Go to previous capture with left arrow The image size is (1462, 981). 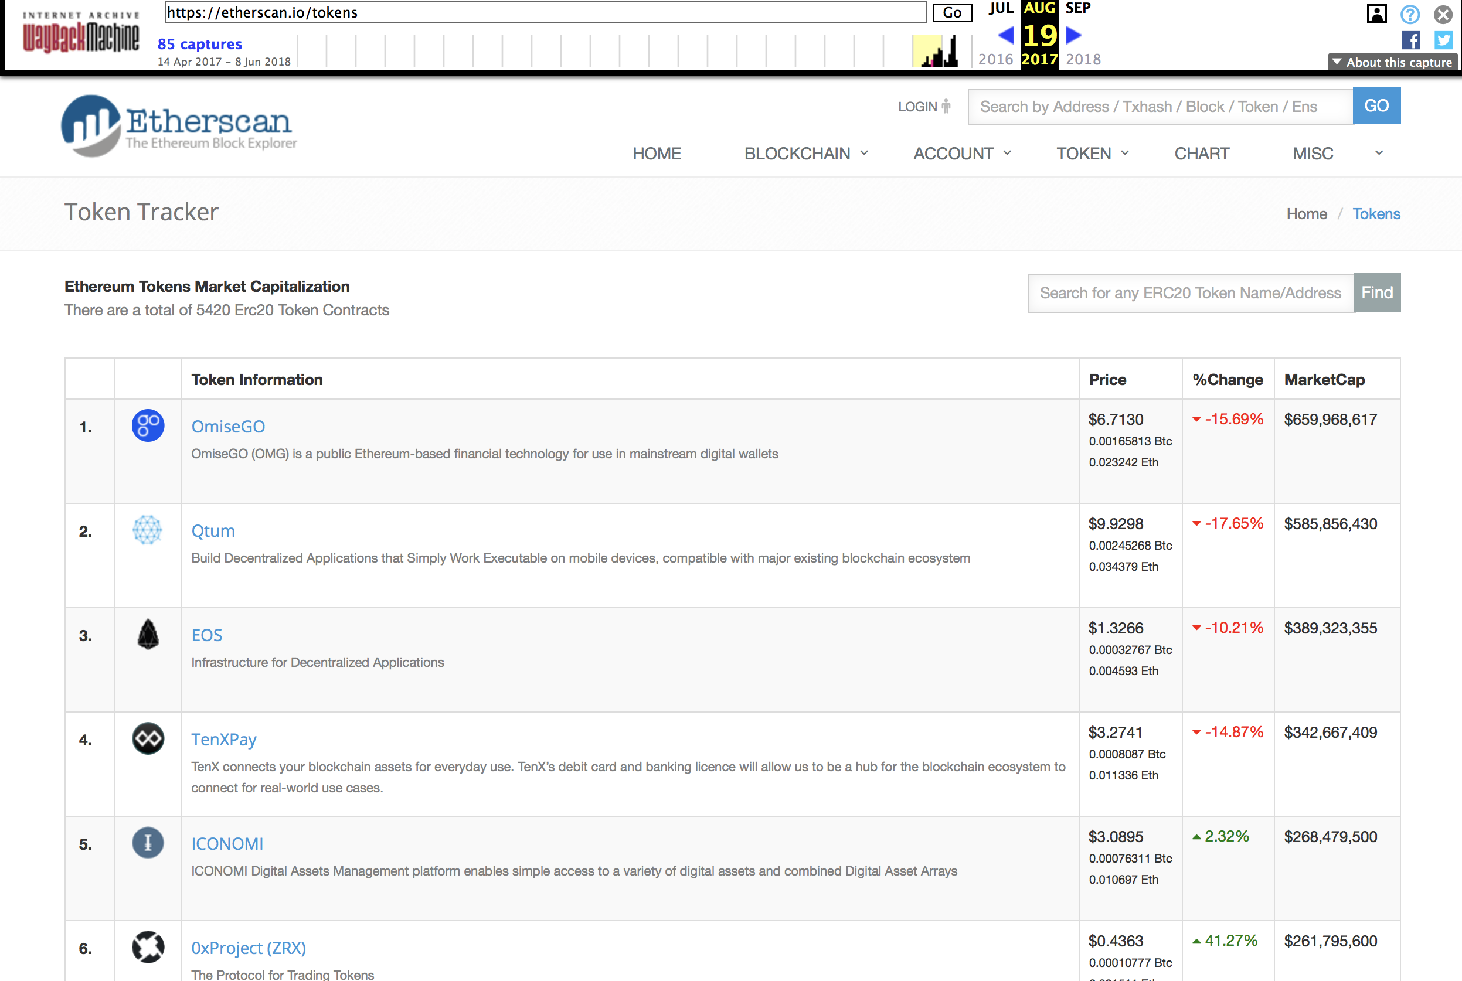point(1006,35)
